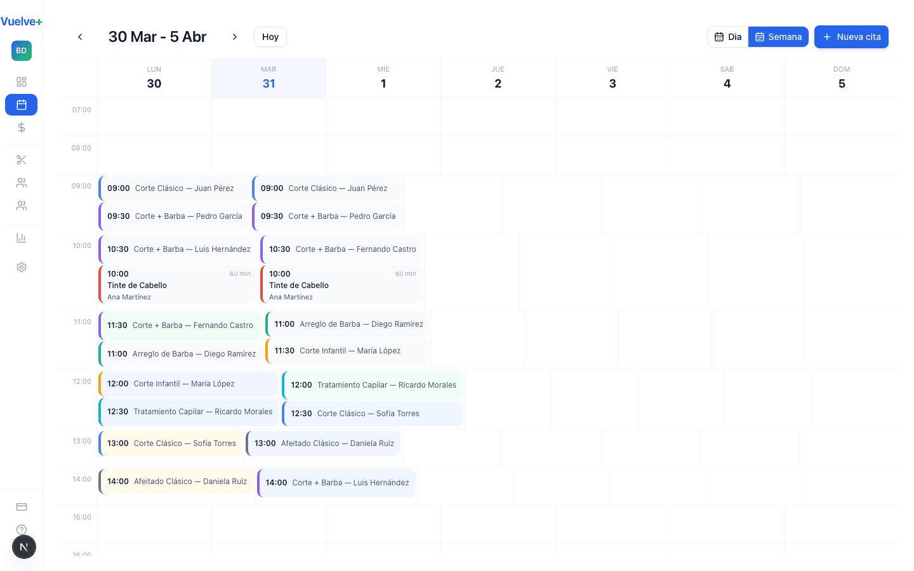Viewport: 914px width, 571px height.
Task: Switch to the Dia view
Action: tap(728, 37)
